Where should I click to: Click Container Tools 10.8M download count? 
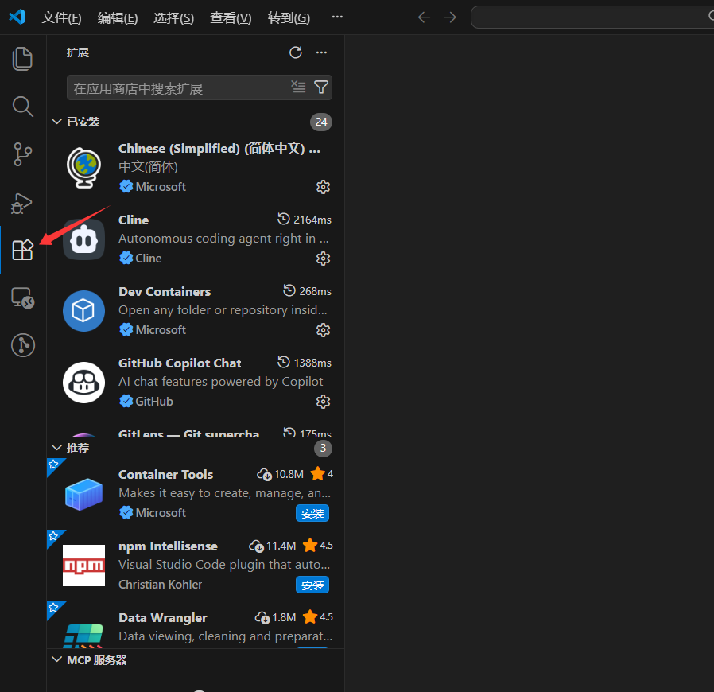pos(281,474)
